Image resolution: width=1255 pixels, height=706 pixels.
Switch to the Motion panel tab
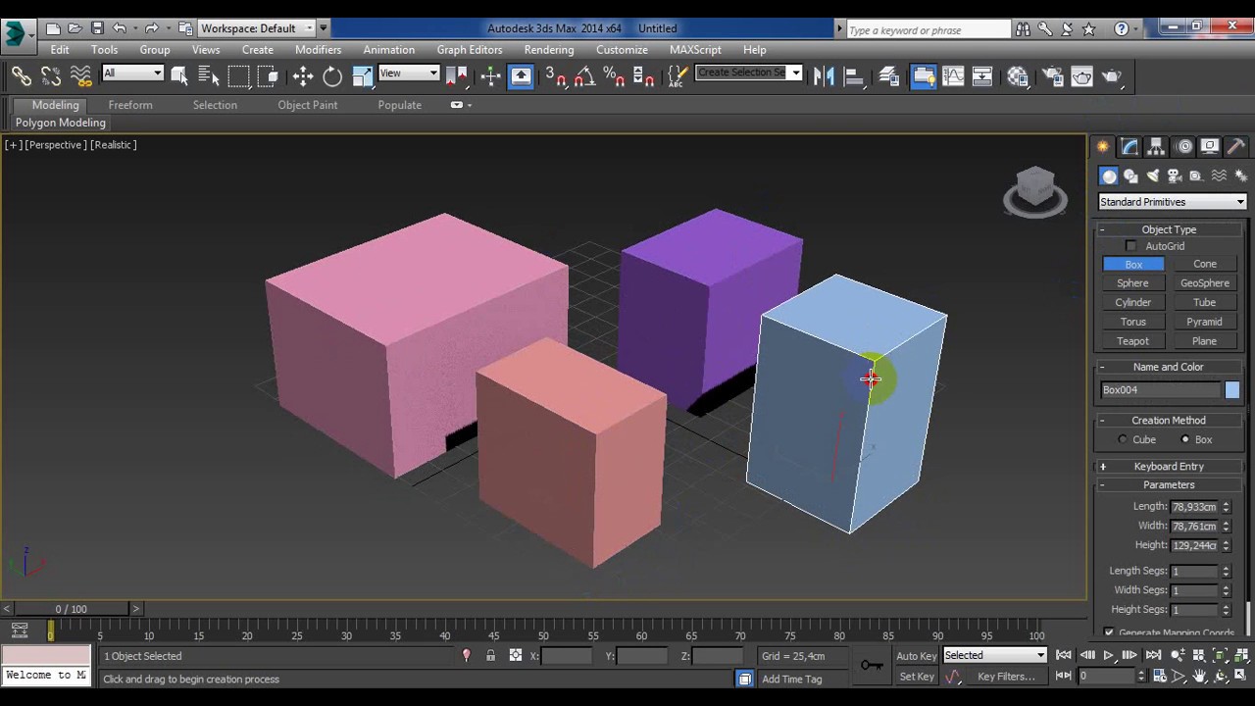pyautogui.click(x=1184, y=146)
